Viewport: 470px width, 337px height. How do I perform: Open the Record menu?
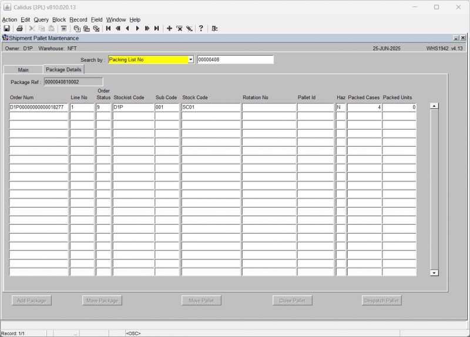click(78, 20)
